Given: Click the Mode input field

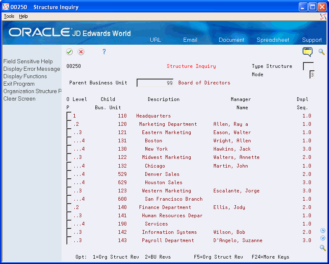Looking at the screenshot, I should coord(312,74).
